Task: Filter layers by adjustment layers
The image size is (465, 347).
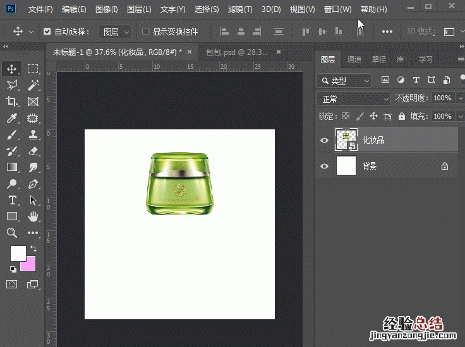Action: (x=401, y=80)
